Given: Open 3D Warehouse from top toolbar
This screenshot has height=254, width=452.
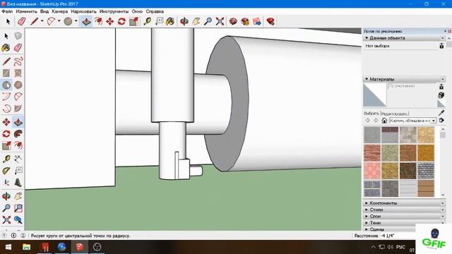Looking at the screenshot, I should point(233,21).
